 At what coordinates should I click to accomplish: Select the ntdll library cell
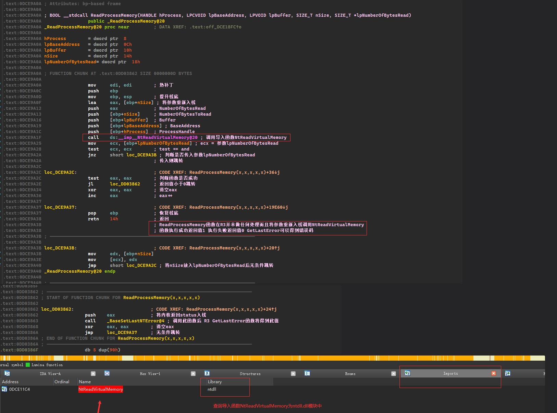point(212,389)
